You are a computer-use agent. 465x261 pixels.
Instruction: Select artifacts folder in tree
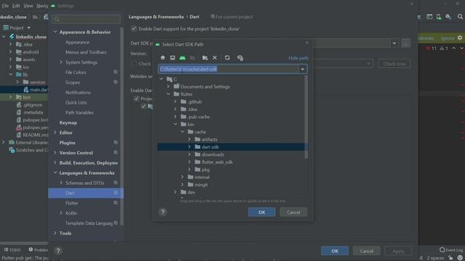click(x=209, y=139)
